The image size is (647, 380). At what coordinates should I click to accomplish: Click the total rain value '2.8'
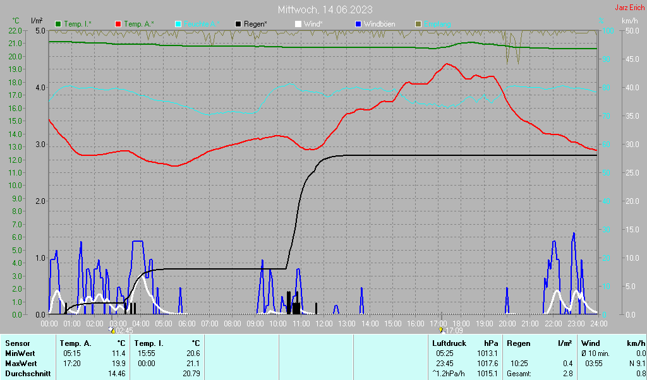click(x=568, y=374)
